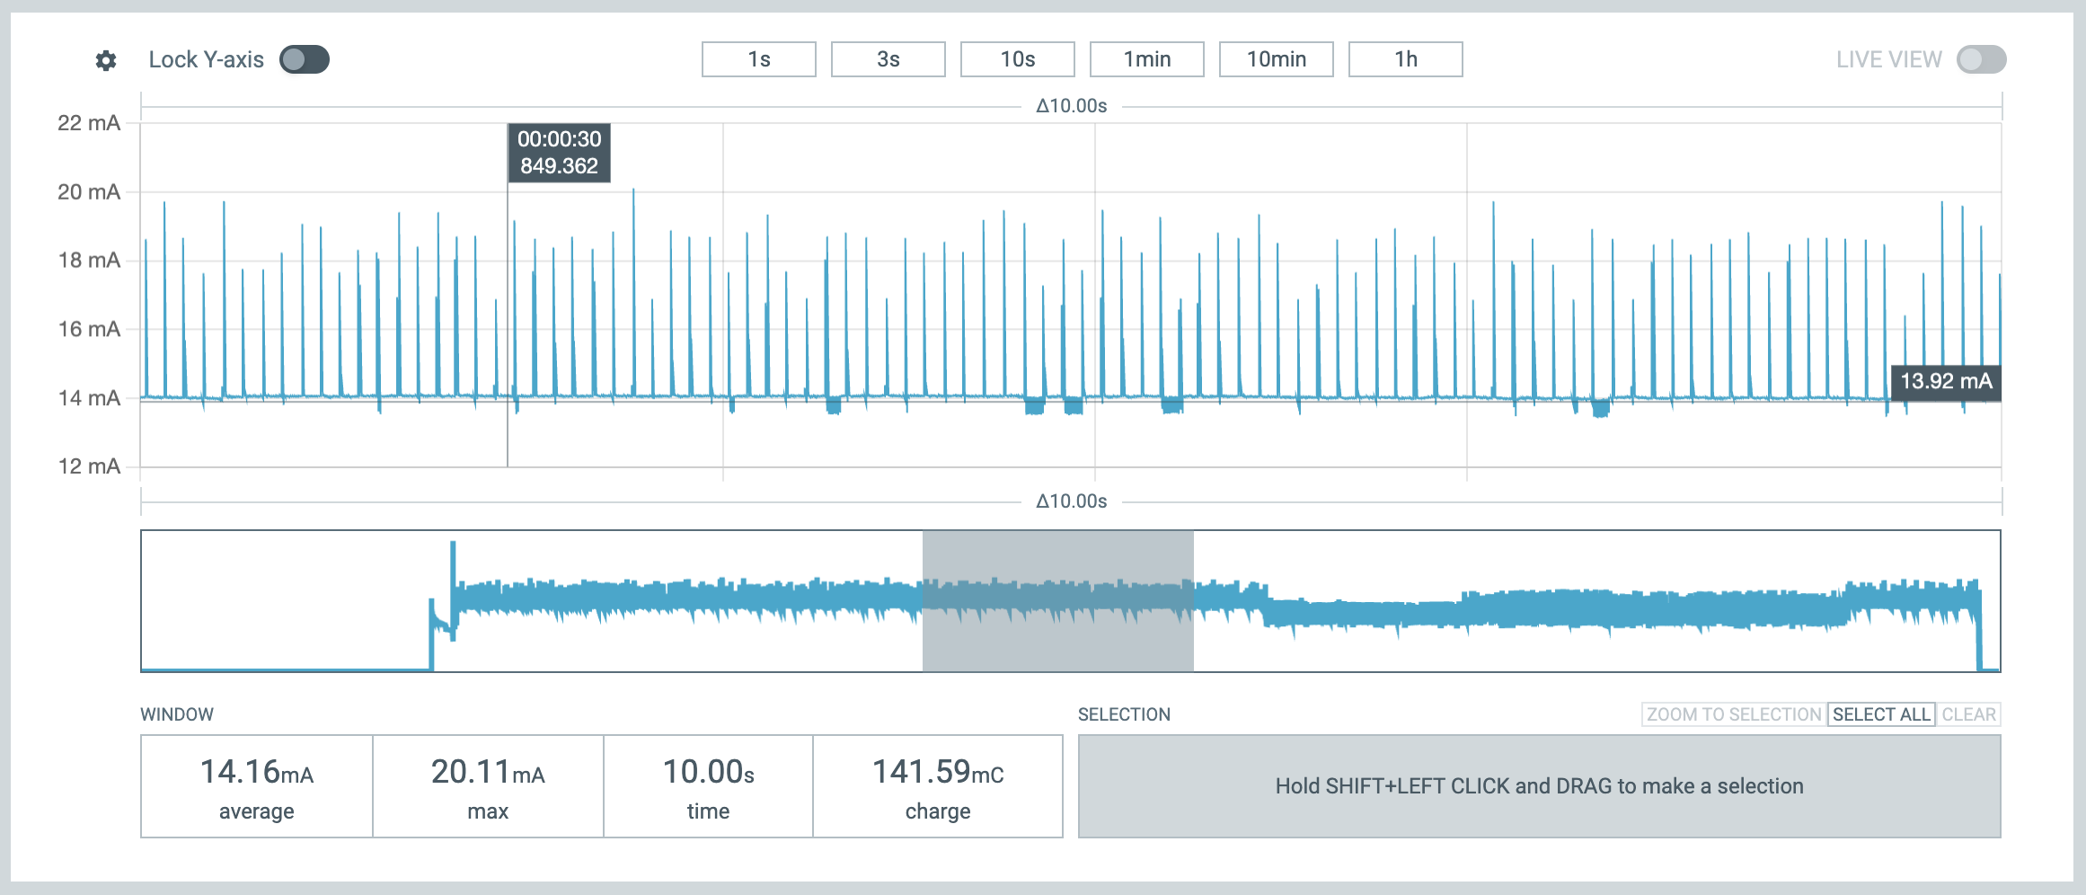Click the selection hint panel
This screenshot has height=895, width=2086.
point(1539,786)
